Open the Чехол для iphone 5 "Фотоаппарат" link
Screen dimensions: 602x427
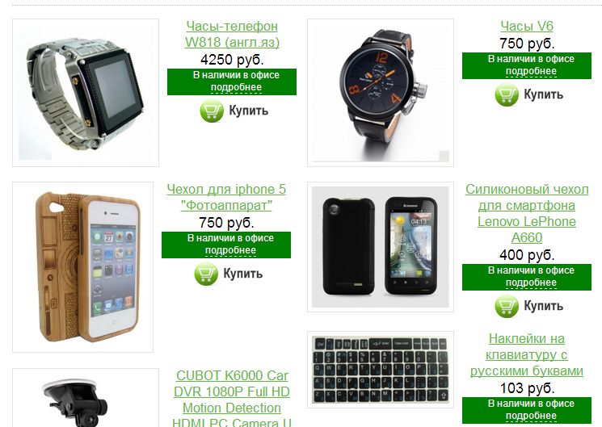(x=226, y=197)
